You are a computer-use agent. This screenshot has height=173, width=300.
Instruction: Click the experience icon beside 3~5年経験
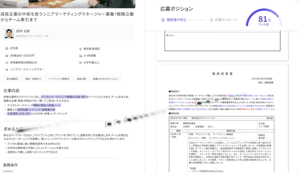[80, 56]
